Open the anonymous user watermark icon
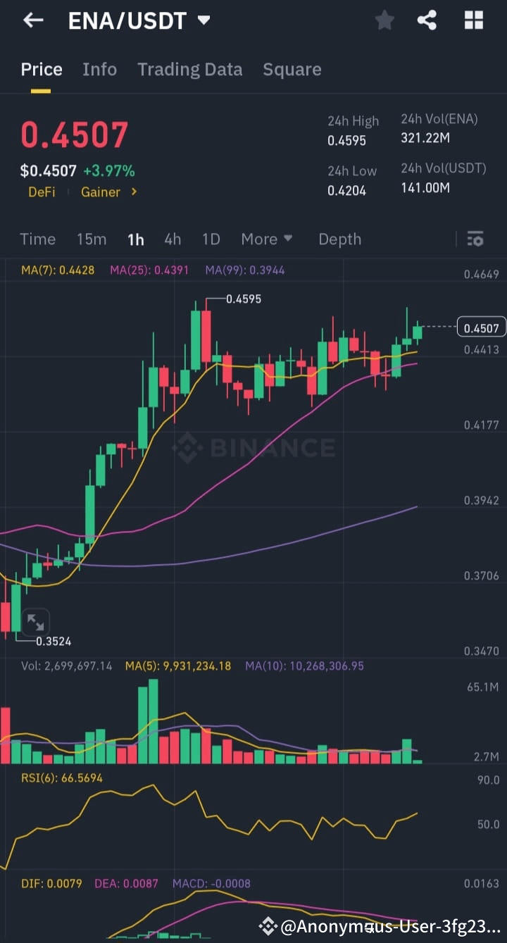 (x=270, y=927)
